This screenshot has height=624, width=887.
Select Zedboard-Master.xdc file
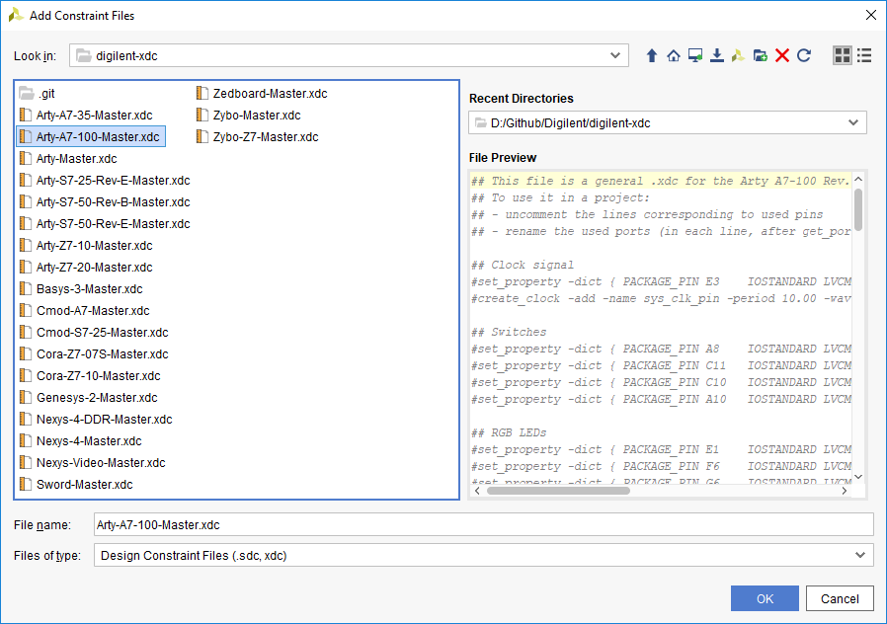pos(262,93)
